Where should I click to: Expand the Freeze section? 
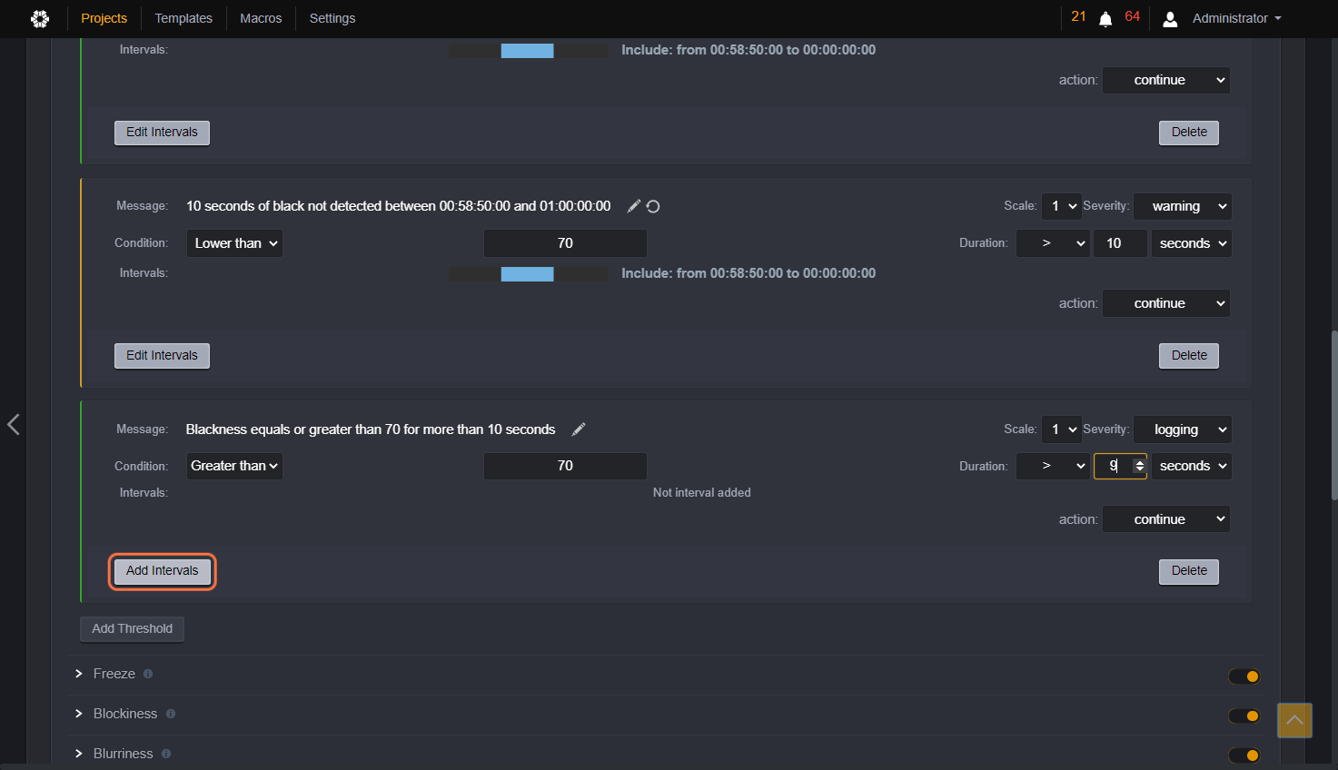pos(79,674)
